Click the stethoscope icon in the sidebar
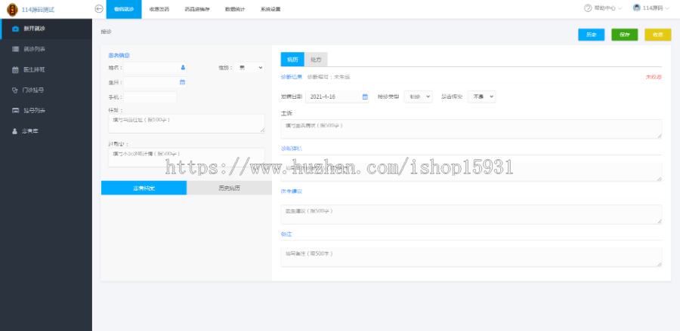Viewport: 680px width, 331px height. [x=15, y=90]
